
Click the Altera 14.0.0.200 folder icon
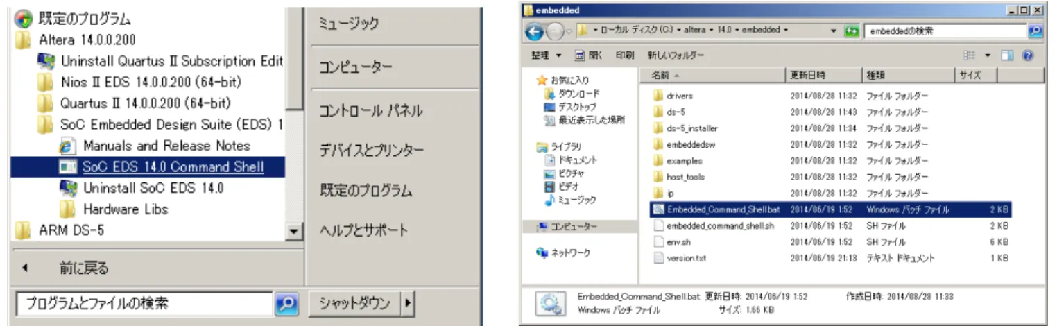point(24,40)
